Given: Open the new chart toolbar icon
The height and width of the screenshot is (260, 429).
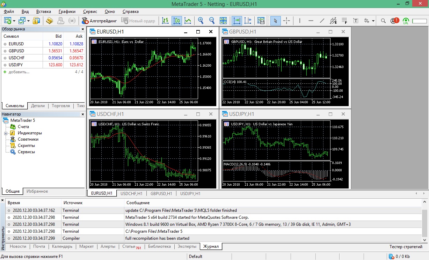Looking at the screenshot, I should click(x=8, y=21).
